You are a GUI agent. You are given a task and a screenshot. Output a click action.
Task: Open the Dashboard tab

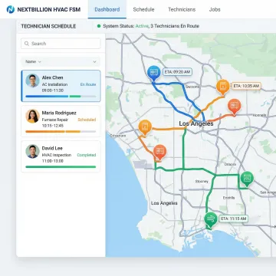107,9
